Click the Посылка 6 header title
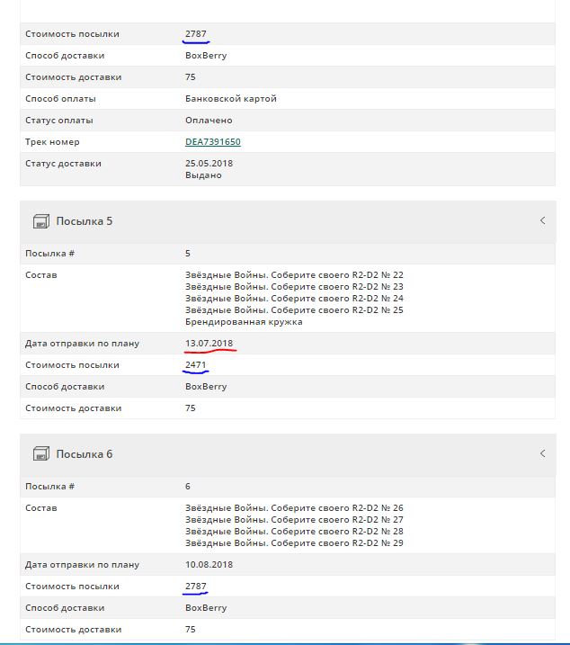This screenshot has width=570, height=645. [x=85, y=454]
